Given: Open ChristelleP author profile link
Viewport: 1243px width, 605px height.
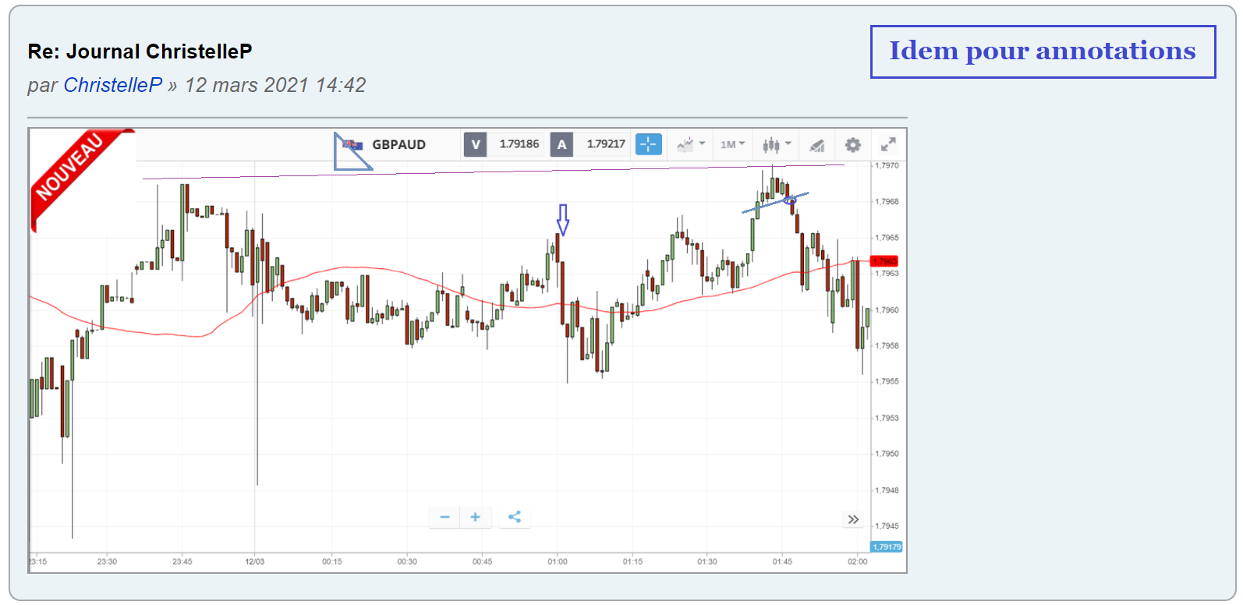Looking at the screenshot, I should [x=112, y=85].
